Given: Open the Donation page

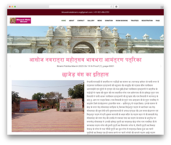Looking at the screenshot, I should pyautogui.click(x=109, y=21).
